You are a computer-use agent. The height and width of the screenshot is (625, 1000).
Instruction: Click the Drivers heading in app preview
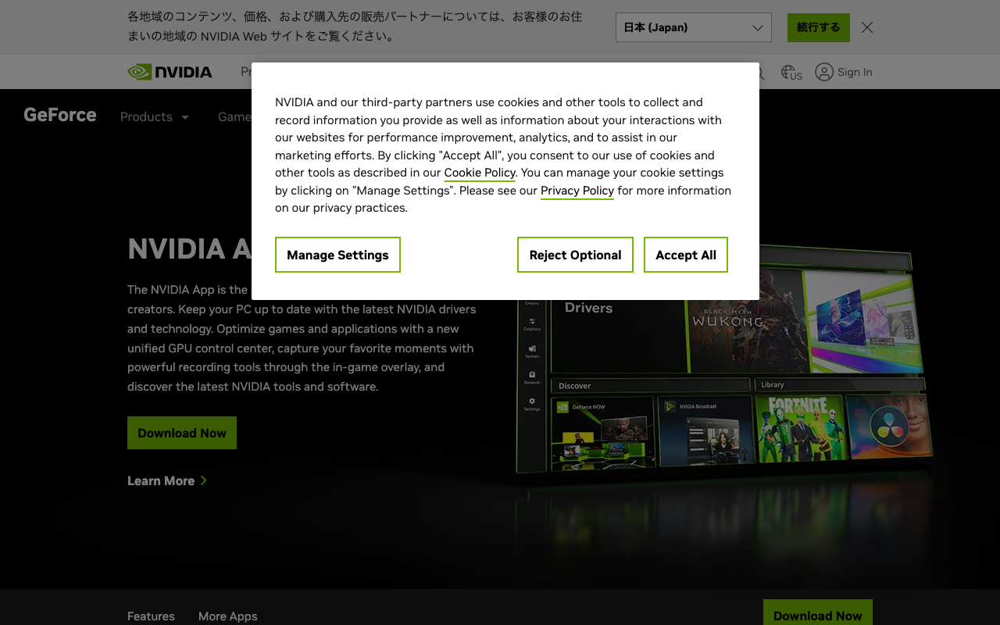click(x=588, y=308)
